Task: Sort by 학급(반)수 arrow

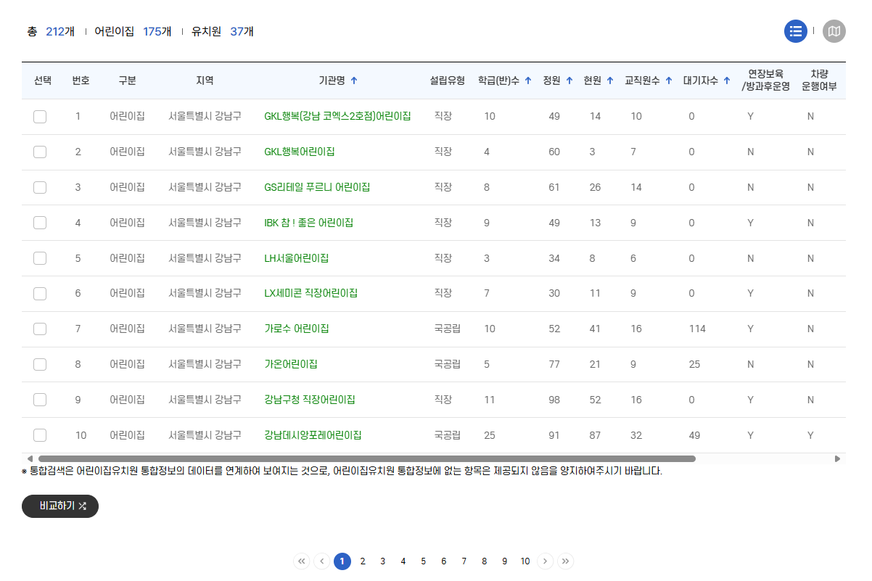Action: [528, 81]
